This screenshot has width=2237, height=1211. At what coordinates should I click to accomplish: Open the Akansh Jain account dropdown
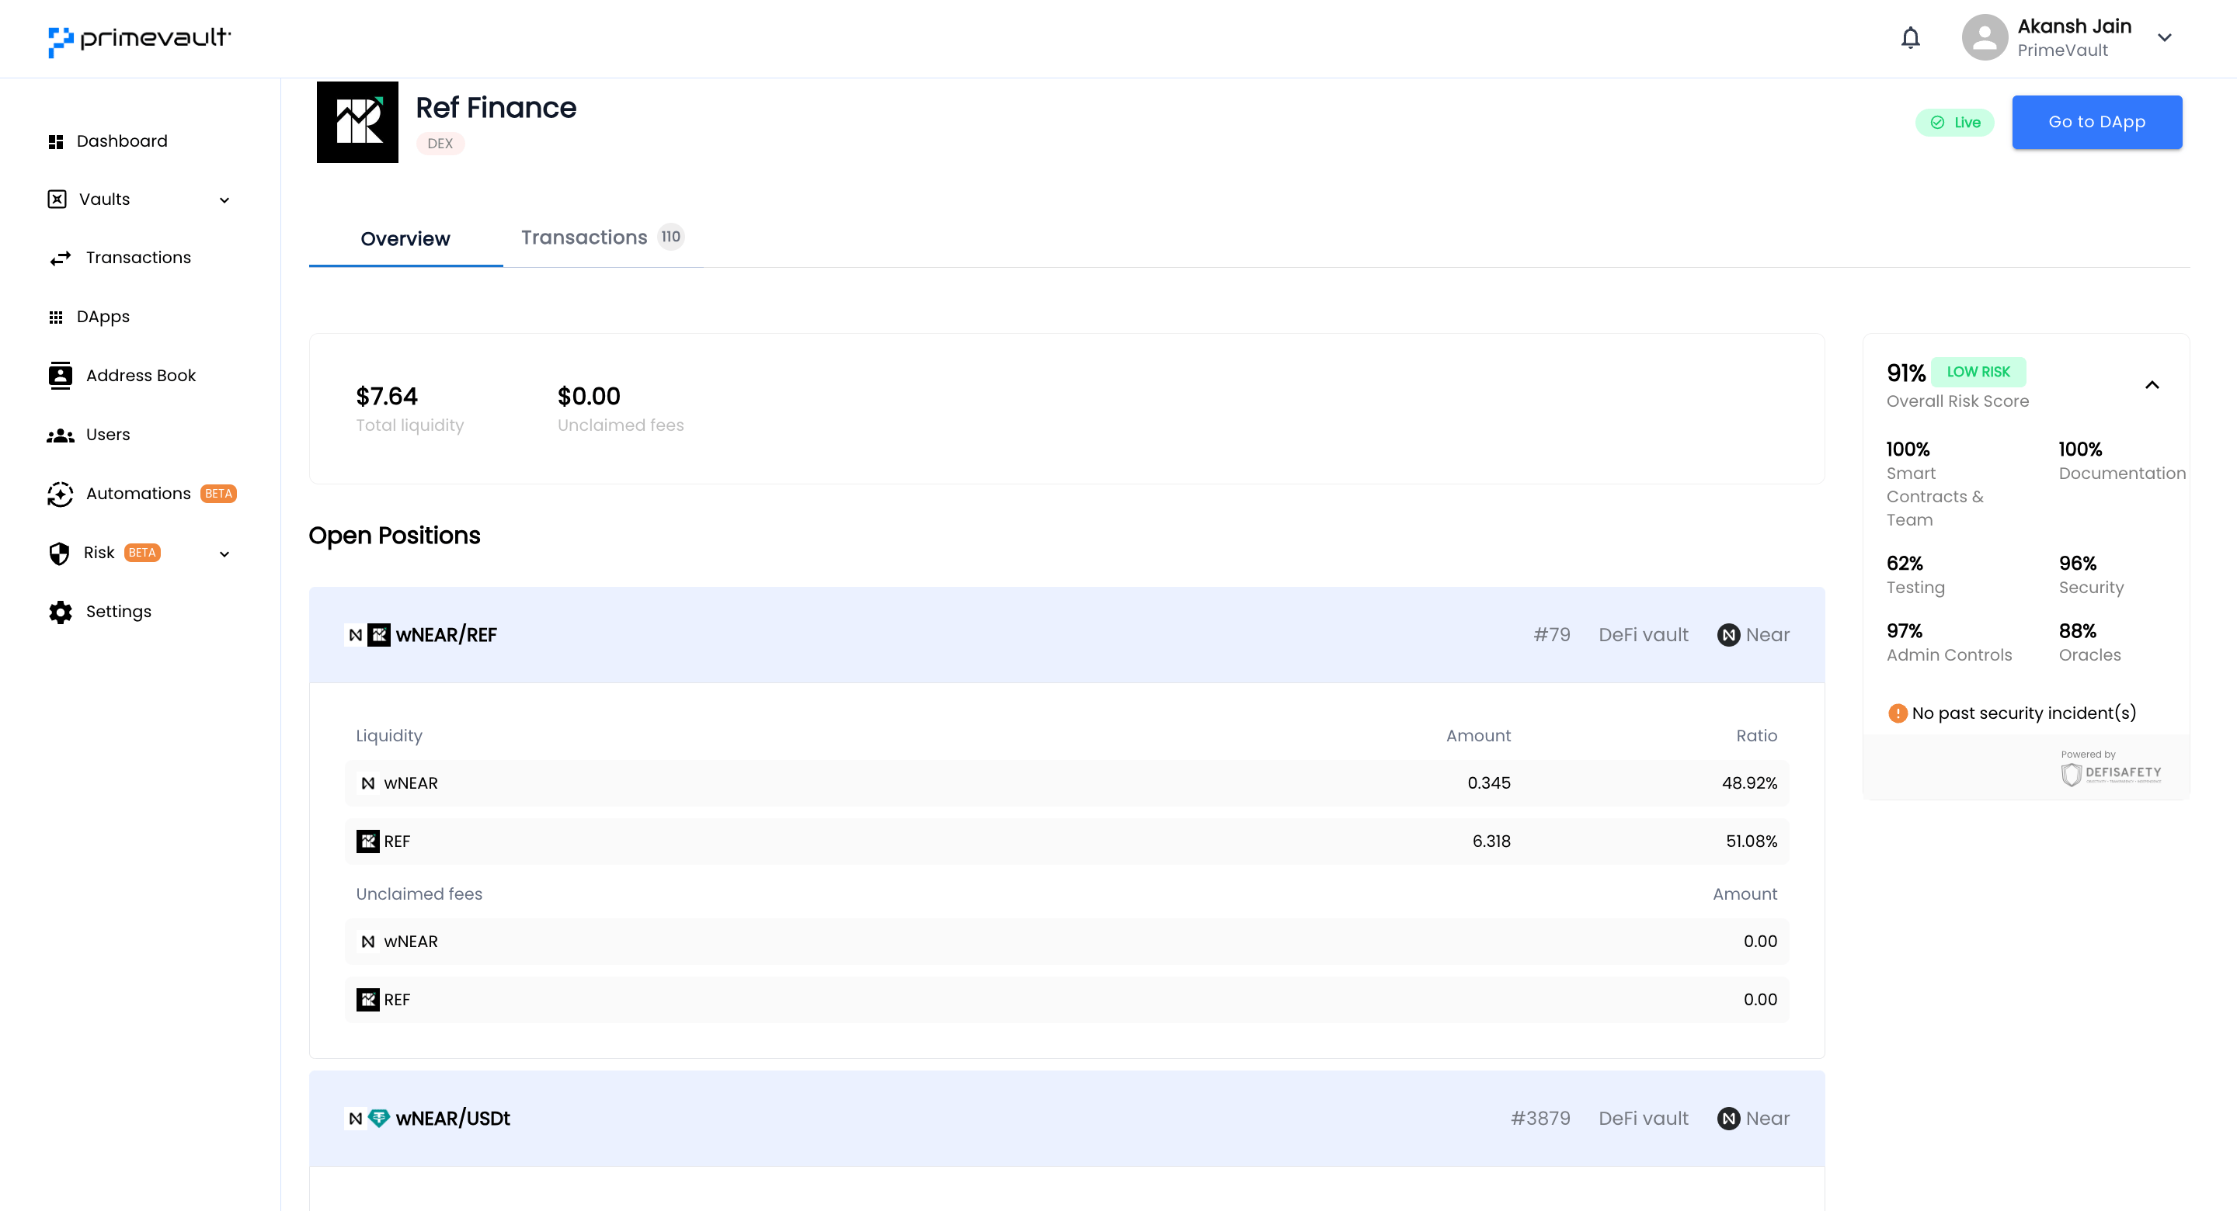coord(2165,37)
